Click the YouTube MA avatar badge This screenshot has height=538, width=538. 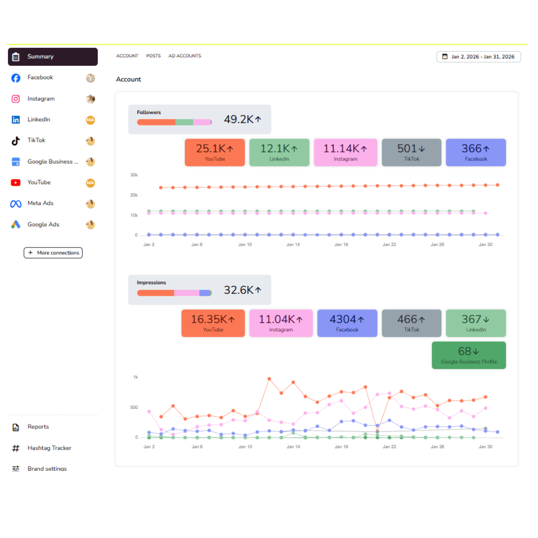pos(91,183)
